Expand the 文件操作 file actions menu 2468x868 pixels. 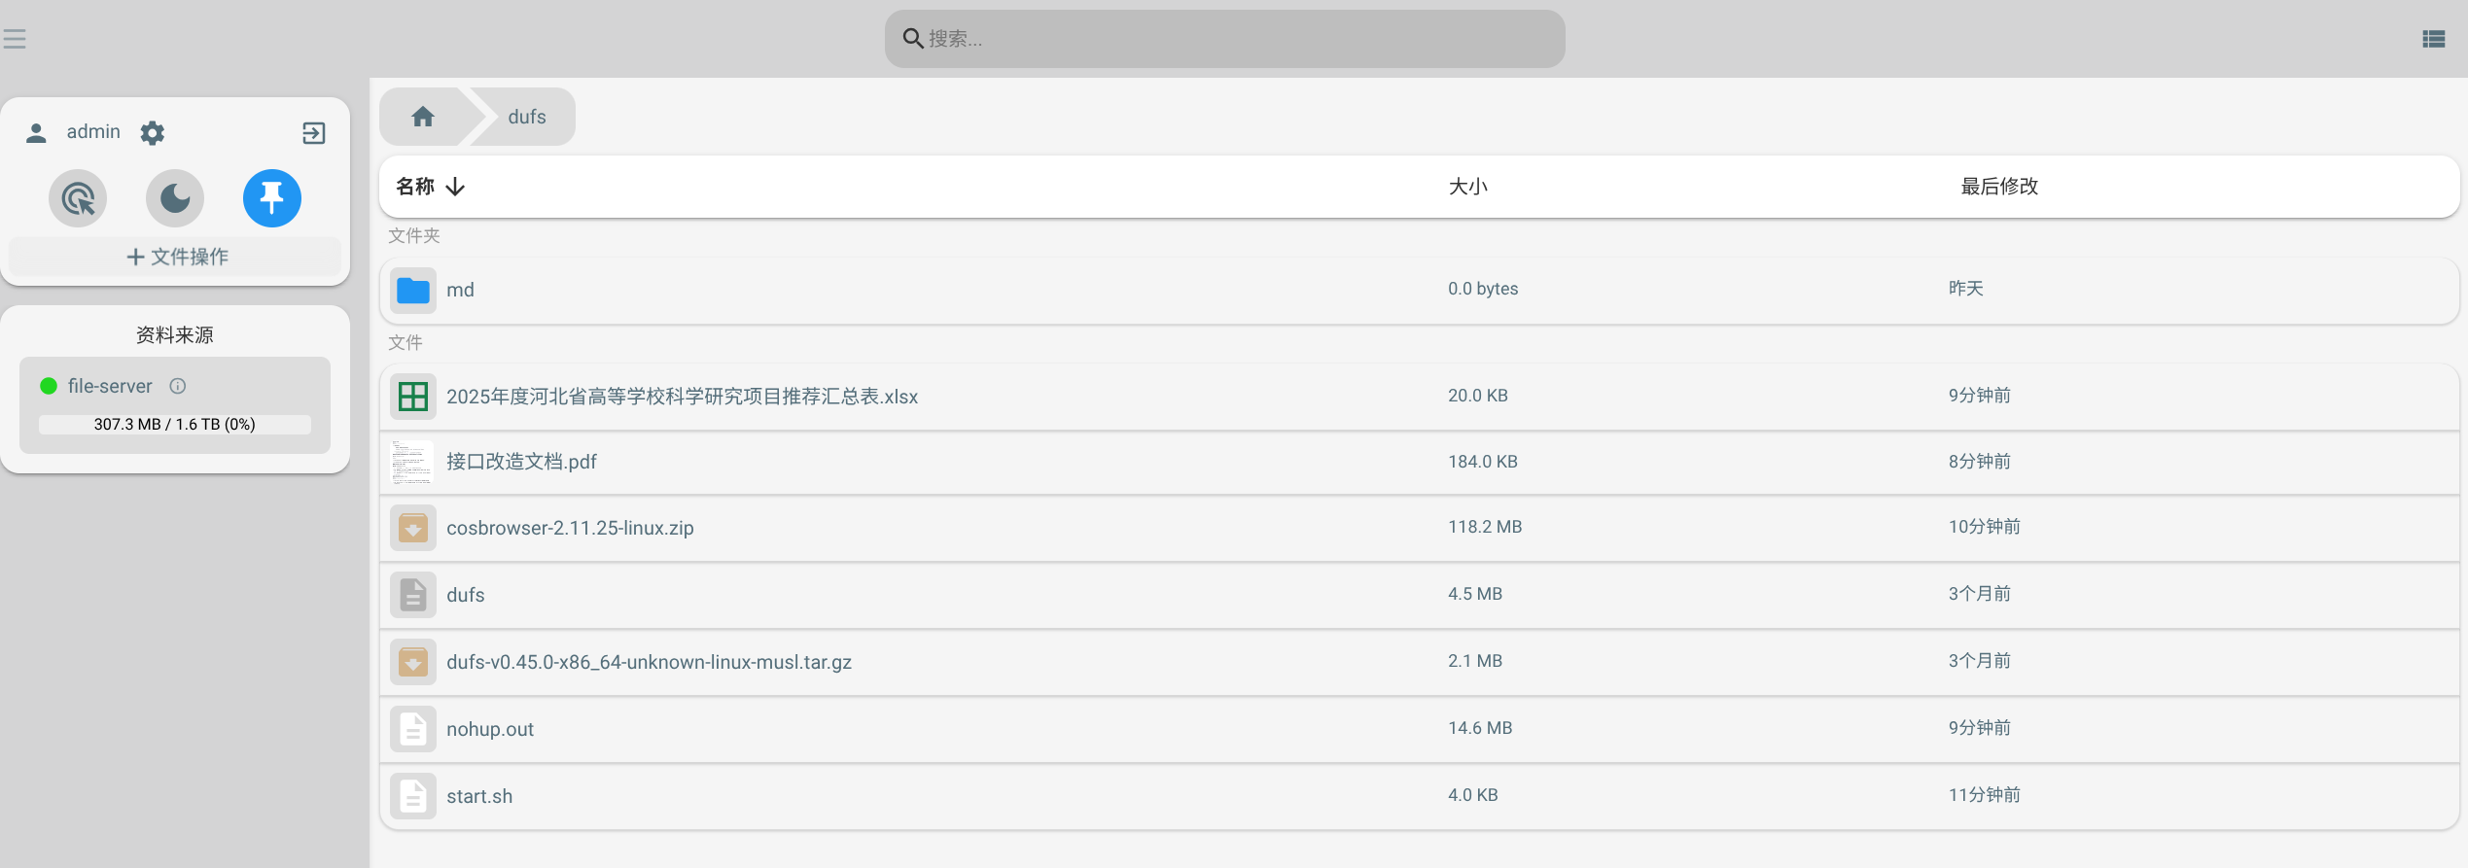(x=176, y=257)
